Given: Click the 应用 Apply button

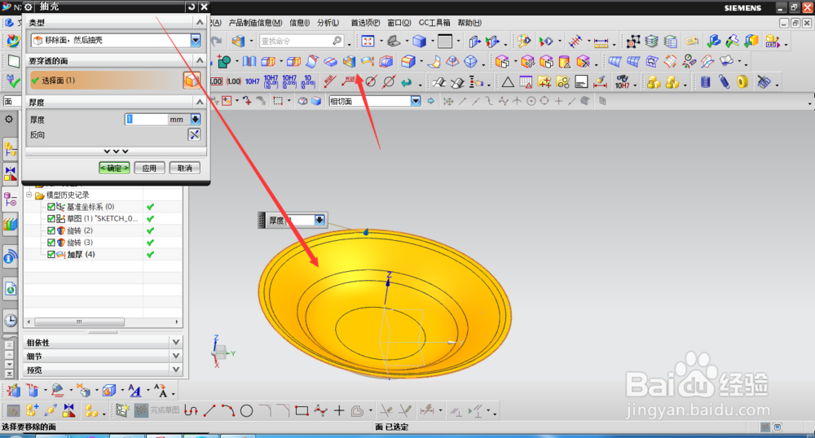Looking at the screenshot, I should pyautogui.click(x=149, y=168).
